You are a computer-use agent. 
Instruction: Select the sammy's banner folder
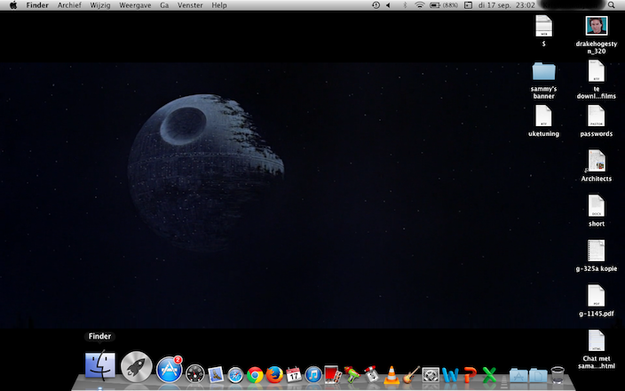tap(543, 80)
